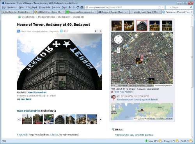The width and height of the screenshot is (195, 144).
Task: Switch to the google_maps JPEG tab
Action: (x=145, y=12)
